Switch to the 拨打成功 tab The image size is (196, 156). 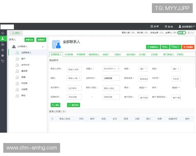click(131, 55)
